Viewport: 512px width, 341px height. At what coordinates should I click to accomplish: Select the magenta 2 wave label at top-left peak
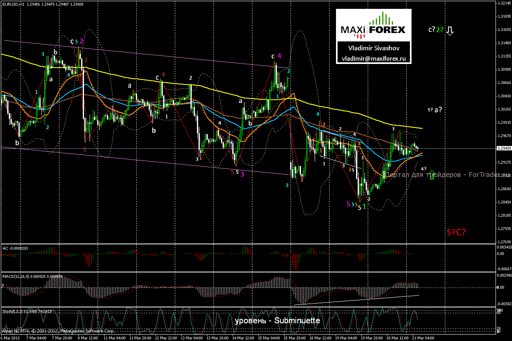(82, 41)
